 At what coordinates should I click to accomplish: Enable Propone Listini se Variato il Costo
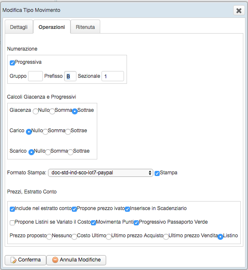(x=12, y=223)
